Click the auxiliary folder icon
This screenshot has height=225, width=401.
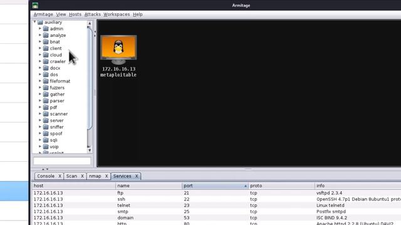(x=40, y=22)
